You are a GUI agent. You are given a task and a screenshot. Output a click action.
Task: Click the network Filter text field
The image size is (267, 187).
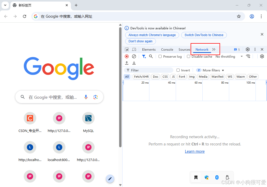tap(149, 70)
